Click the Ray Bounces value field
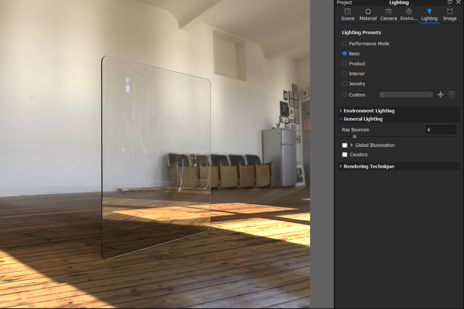The image size is (464, 309). [x=441, y=129]
